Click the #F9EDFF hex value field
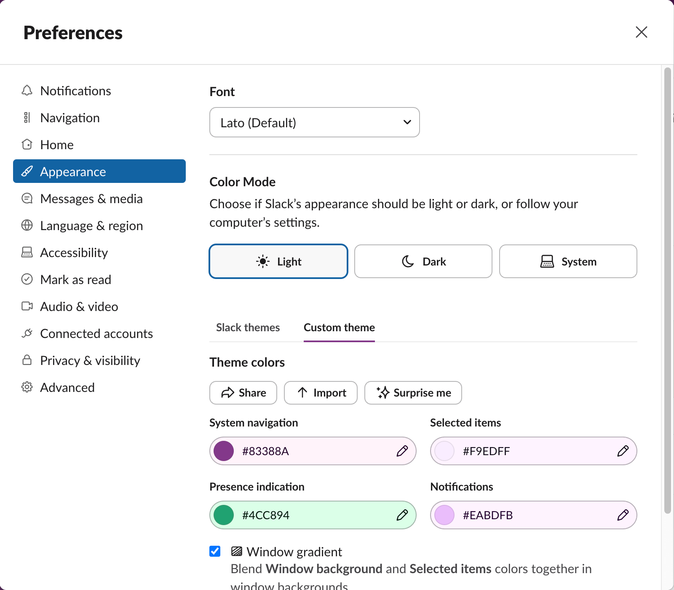Image resolution: width=674 pixels, height=590 pixels. [534, 451]
